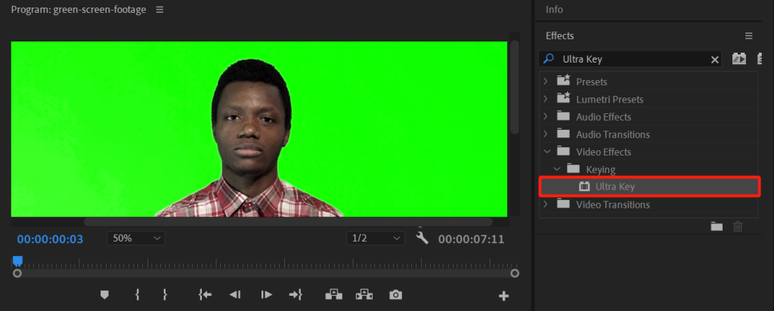The image size is (774, 311).
Task: Clear the Ultra Key search text
Action: pyautogui.click(x=715, y=59)
